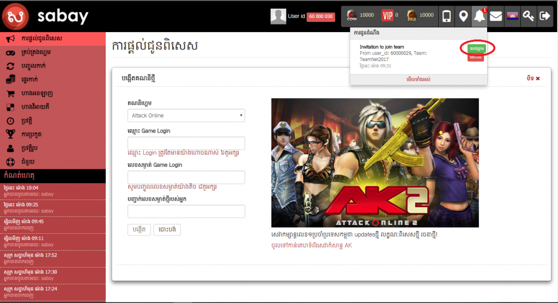Image resolution: width=558 pixels, height=303 pixels.
Task: Click the red view-all link under the notification
Action: click(418, 80)
